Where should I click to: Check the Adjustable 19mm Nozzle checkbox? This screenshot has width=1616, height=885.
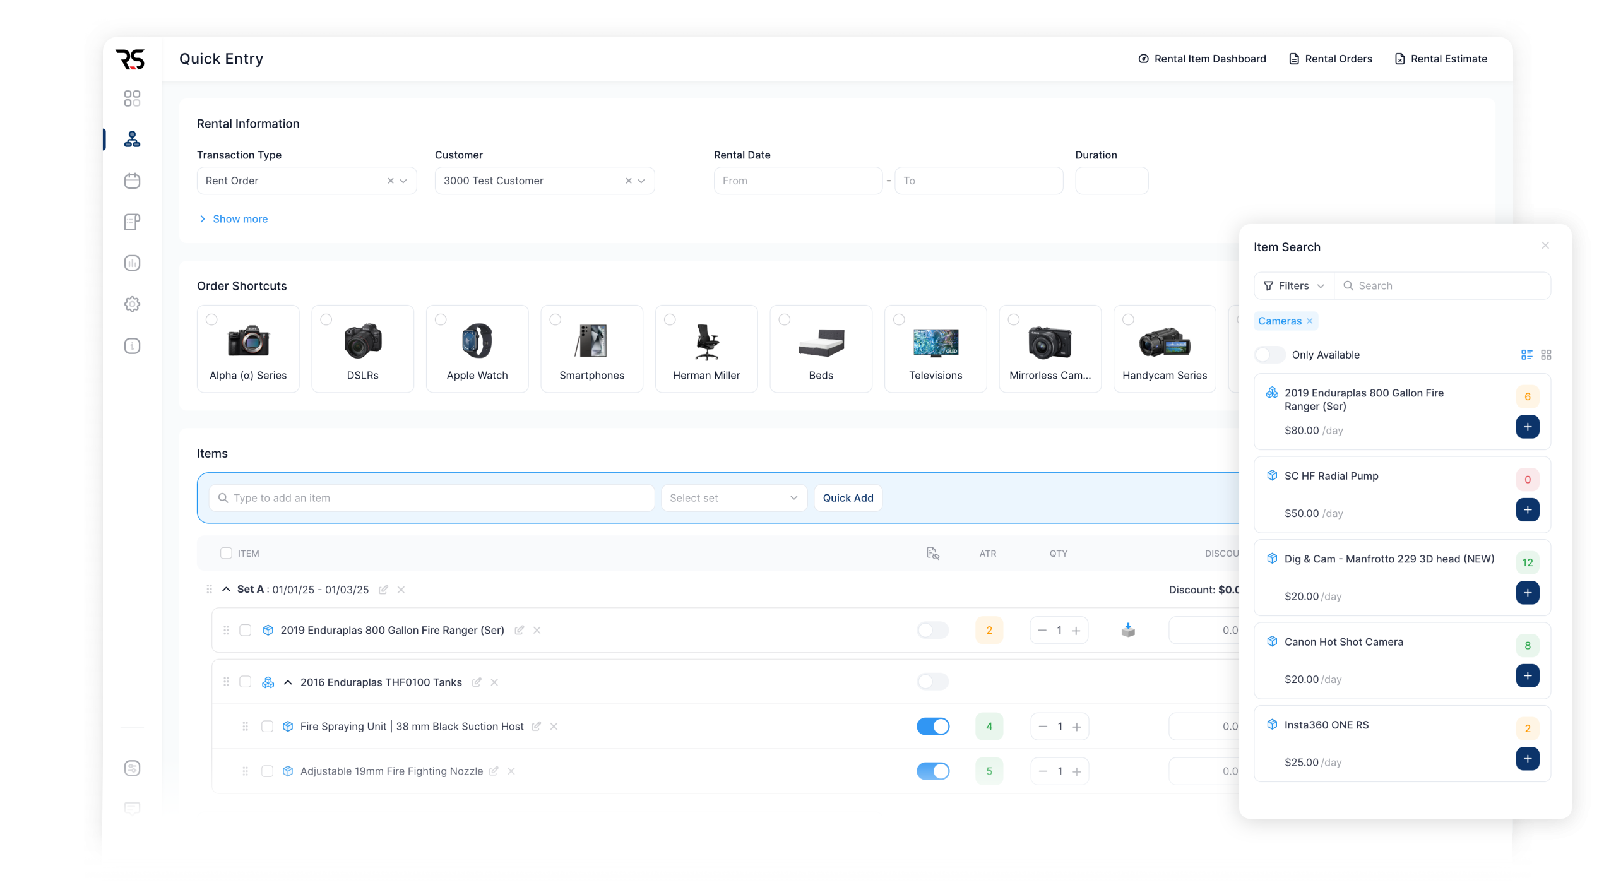[x=268, y=771]
